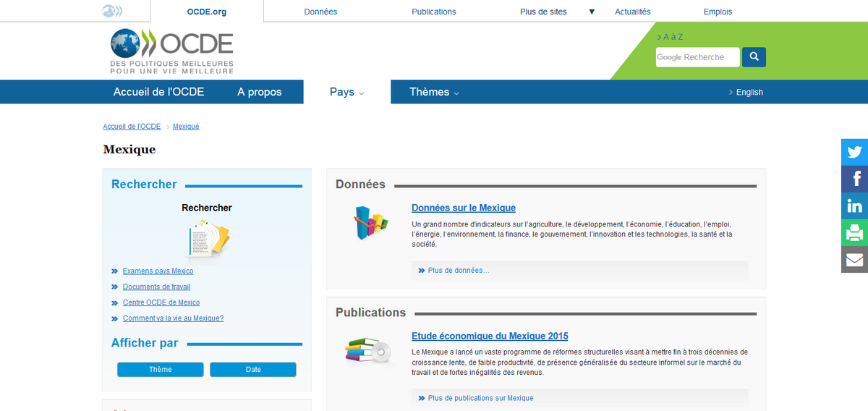Open Comment va la vie au Mexique link

click(173, 318)
